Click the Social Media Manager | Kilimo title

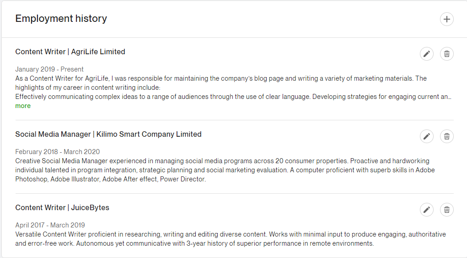[x=108, y=134]
